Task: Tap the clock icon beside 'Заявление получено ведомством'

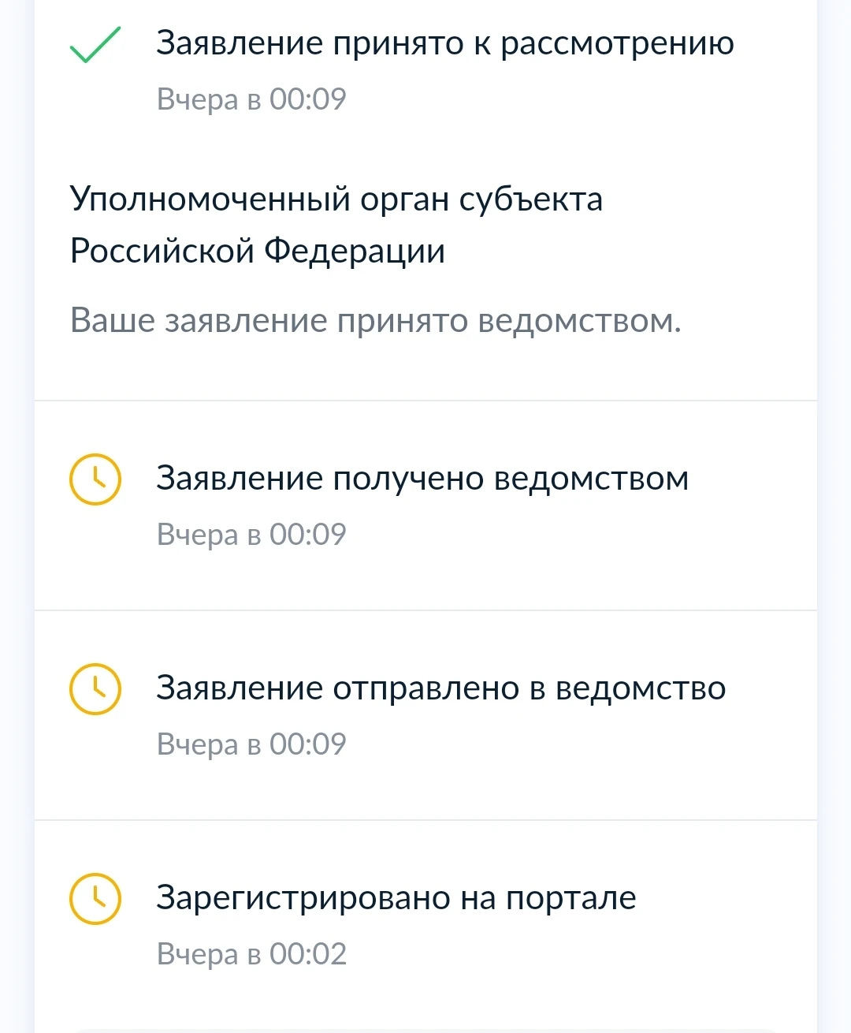Action: coord(95,479)
